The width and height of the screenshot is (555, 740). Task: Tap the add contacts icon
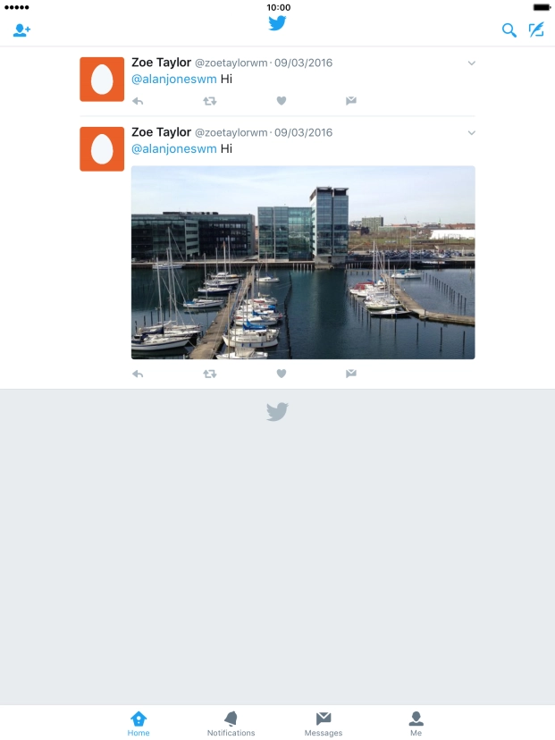tap(21, 30)
